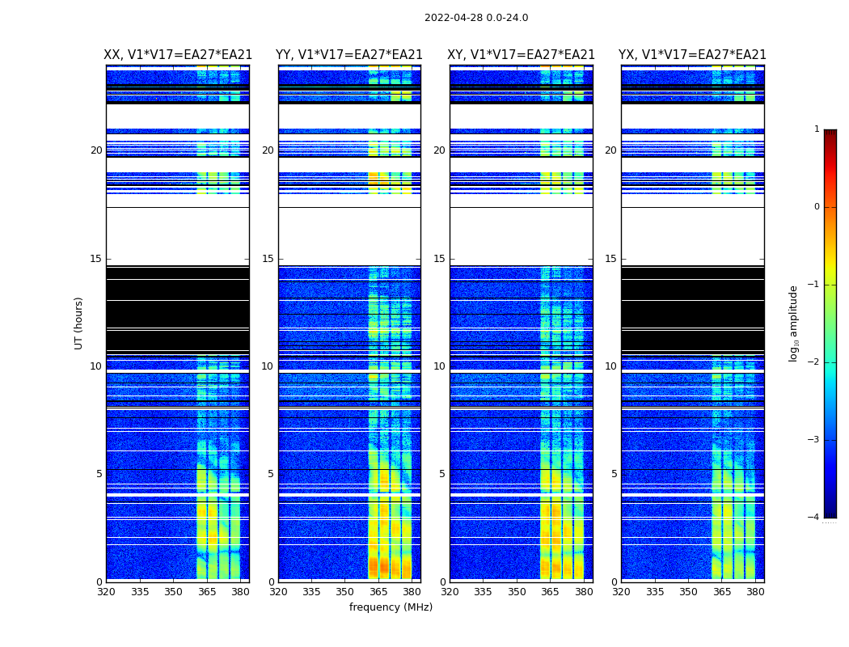Select the XX panel title text
Image resolution: width=849 pixels, height=647 pixels.
tap(178, 55)
